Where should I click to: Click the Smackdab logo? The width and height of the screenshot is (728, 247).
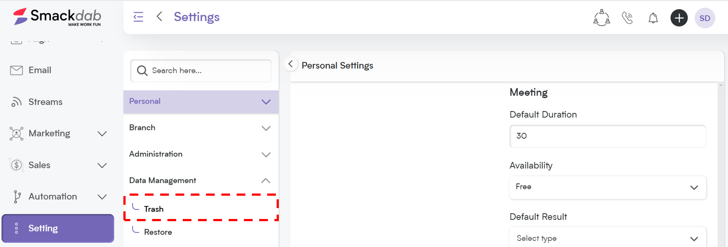pos(58,17)
